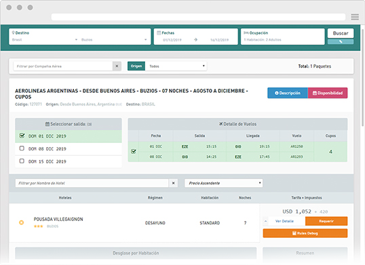365x265 pixels.
Task: Select flight number AR1250
Action: 296,146
